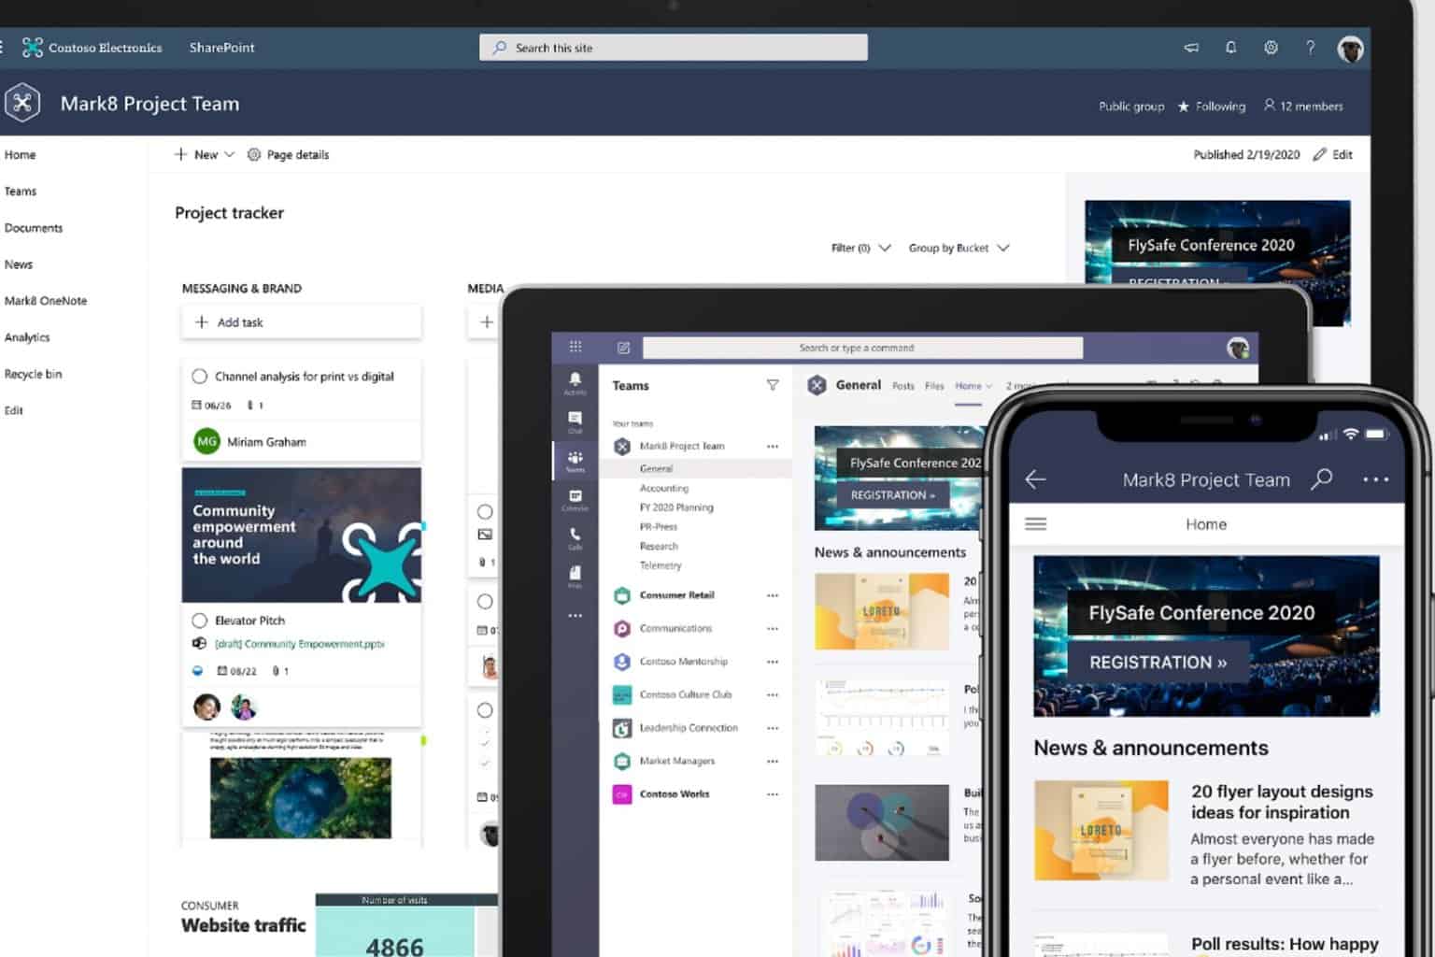The height and width of the screenshot is (957, 1435).
Task: Open Recycle bin in the left navigation
Action: pyautogui.click(x=33, y=374)
